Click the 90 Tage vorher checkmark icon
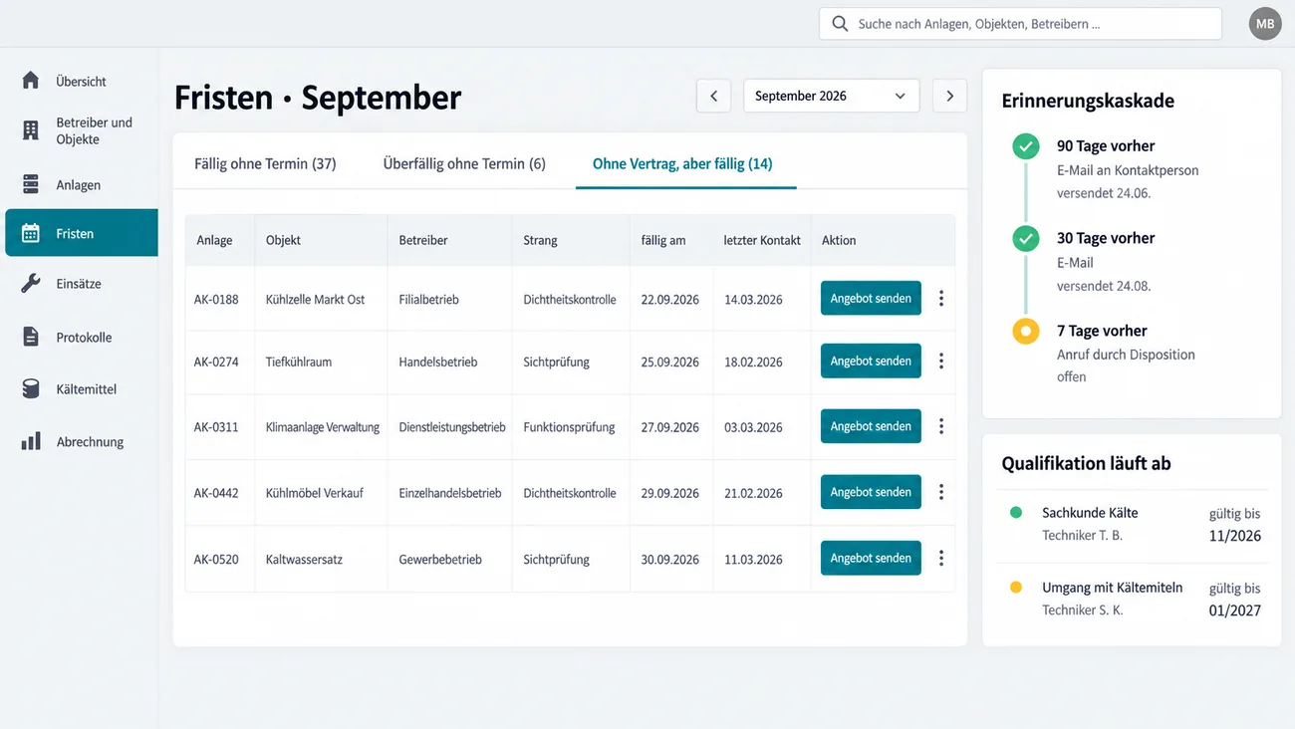Image resolution: width=1295 pixels, height=729 pixels. click(1026, 146)
